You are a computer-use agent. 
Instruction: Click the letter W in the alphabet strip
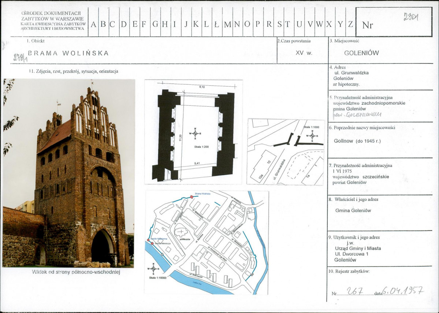(319, 25)
